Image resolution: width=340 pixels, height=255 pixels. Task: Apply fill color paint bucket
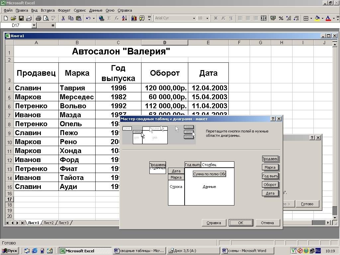[x=317, y=18]
